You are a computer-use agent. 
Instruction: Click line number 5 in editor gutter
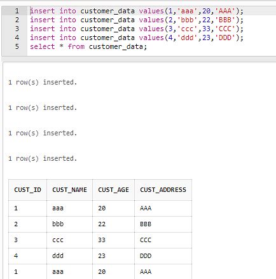pyautogui.click(x=17, y=46)
